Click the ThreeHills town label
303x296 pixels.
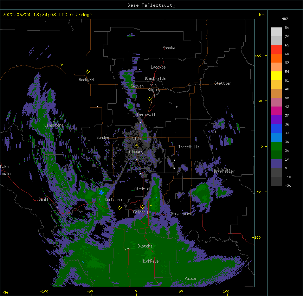point(189,147)
